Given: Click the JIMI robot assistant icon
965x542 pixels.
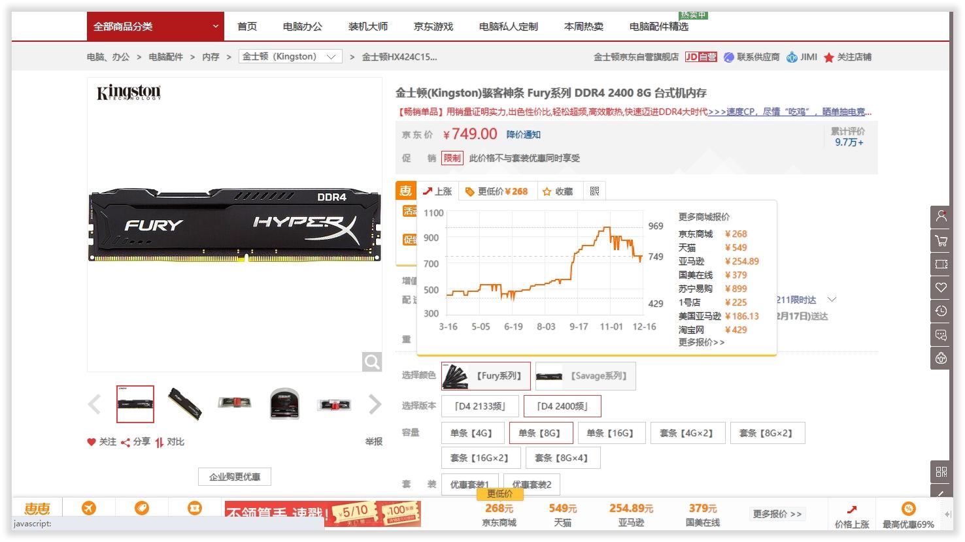Looking at the screenshot, I should [x=792, y=57].
